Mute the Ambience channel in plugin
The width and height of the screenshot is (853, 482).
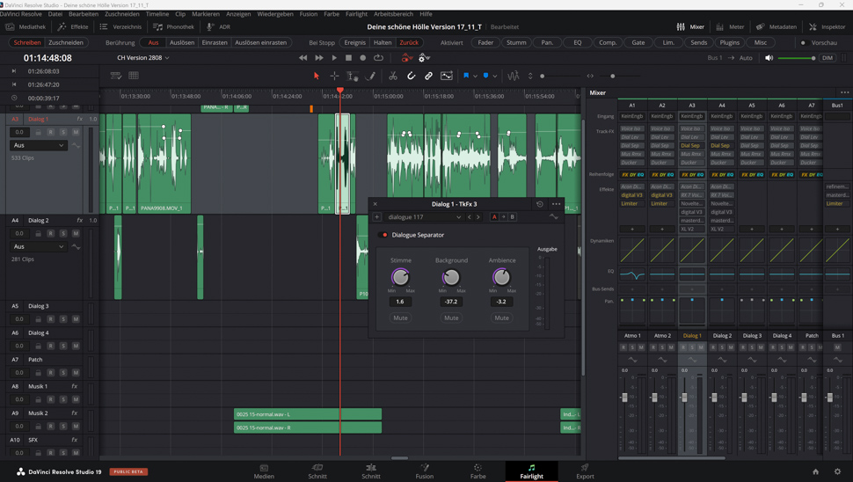click(501, 318)
